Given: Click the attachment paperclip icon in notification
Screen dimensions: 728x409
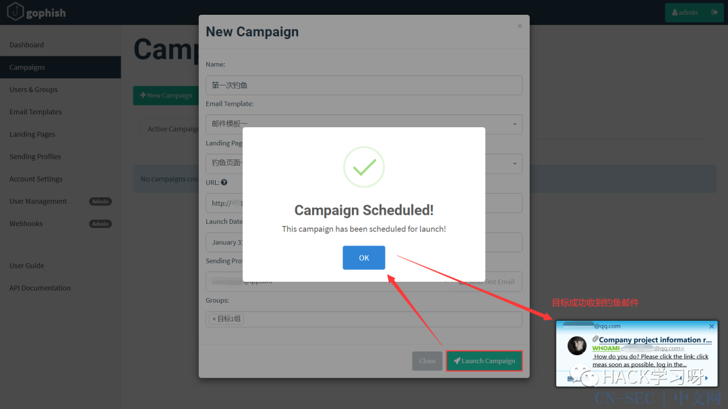Looking at the screenshot, I should (x=595, y=340).
